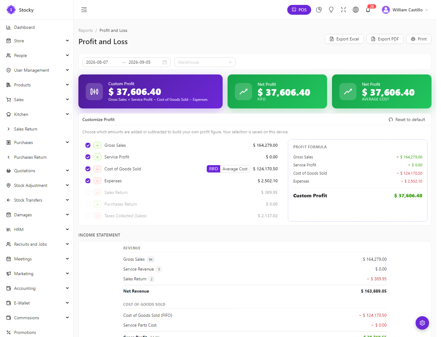
Task: Check the Sales Return checkbox
Action: click(x=88, y=192)
